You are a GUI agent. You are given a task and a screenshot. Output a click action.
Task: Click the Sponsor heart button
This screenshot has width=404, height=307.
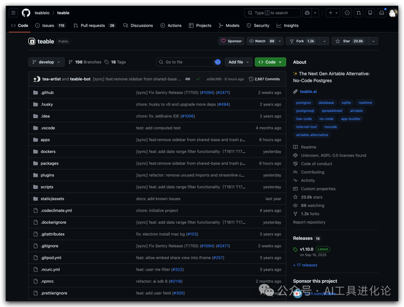point(231,41)
